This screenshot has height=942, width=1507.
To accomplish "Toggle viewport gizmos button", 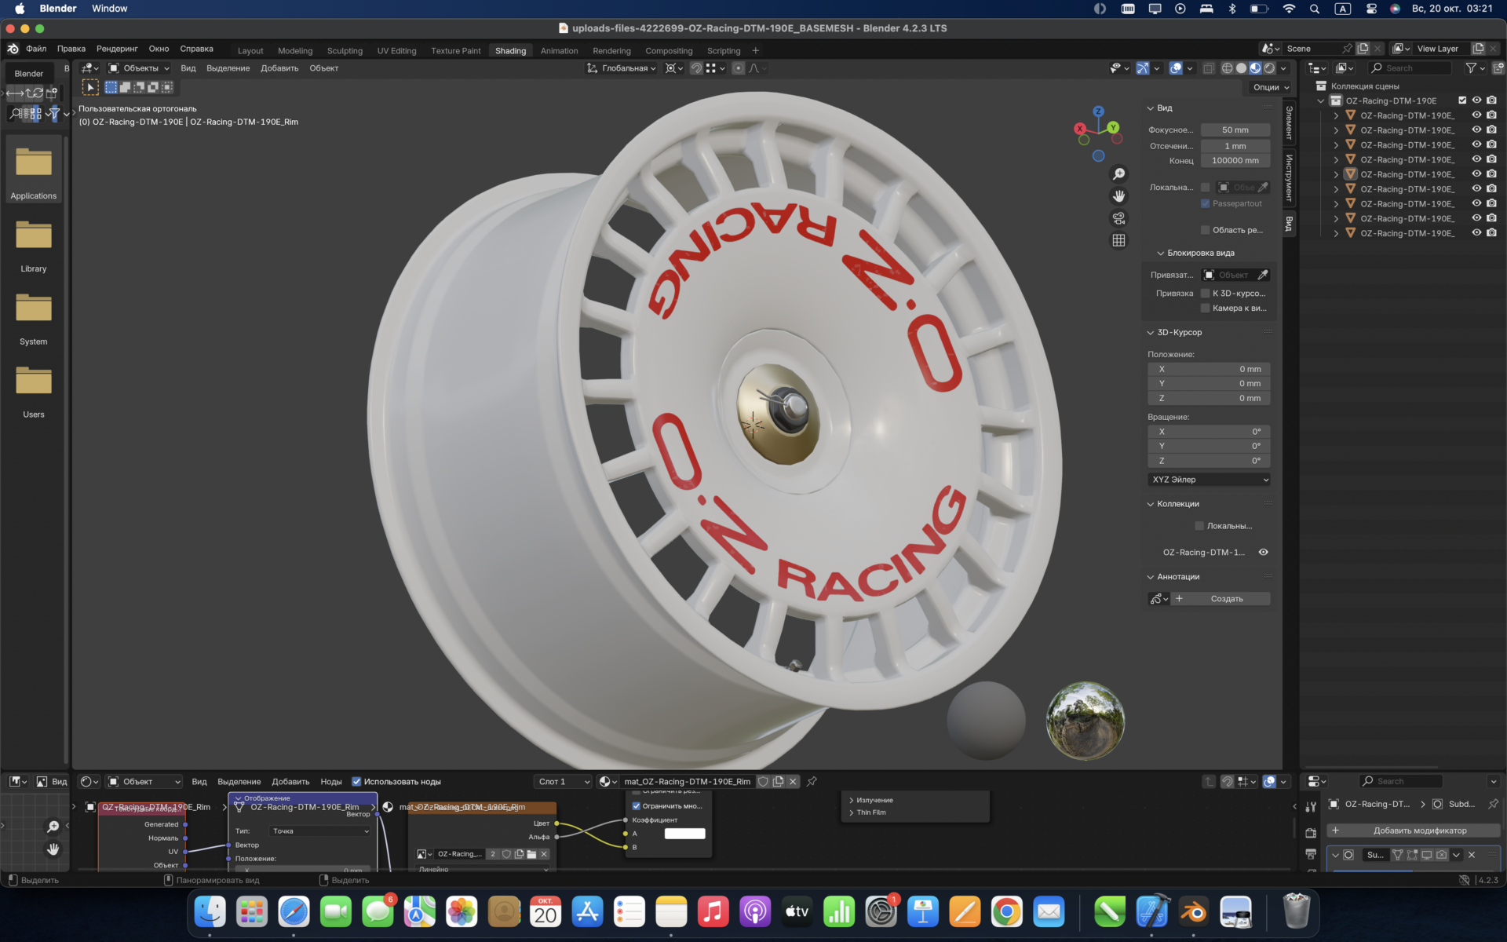I will coord(1143,68).
